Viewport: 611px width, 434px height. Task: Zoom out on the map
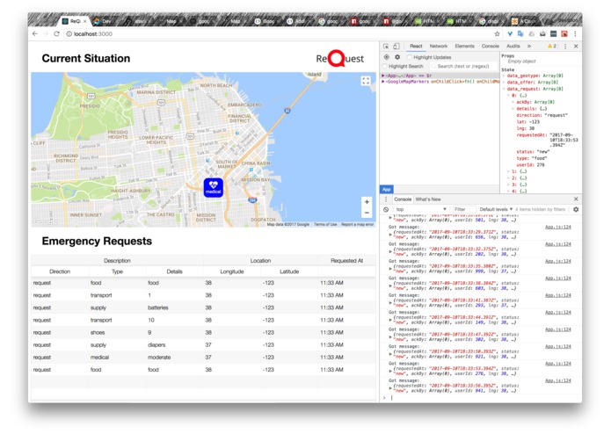pyautogui.click(x=367, y=213)
